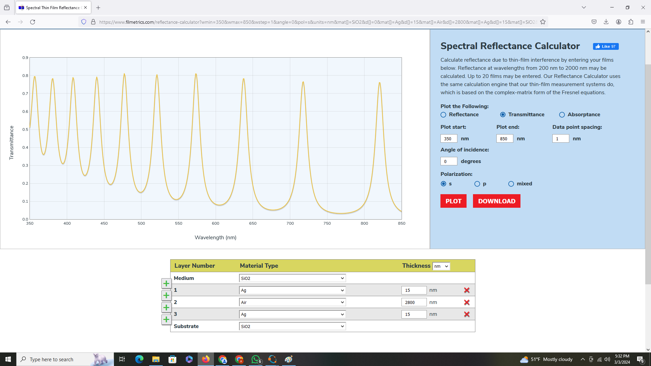Click DOWNLOAD to export the data

pyautogui.click(x=496, y=201)
